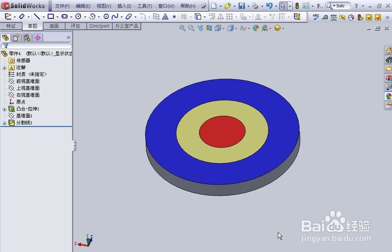Select the sketch Point tool

(x=174, y=17)
